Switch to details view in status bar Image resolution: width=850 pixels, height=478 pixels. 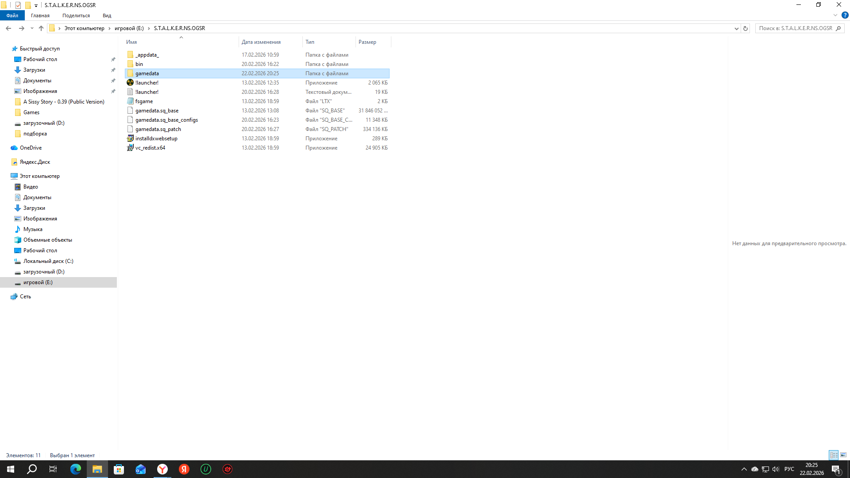pos(834,455)
